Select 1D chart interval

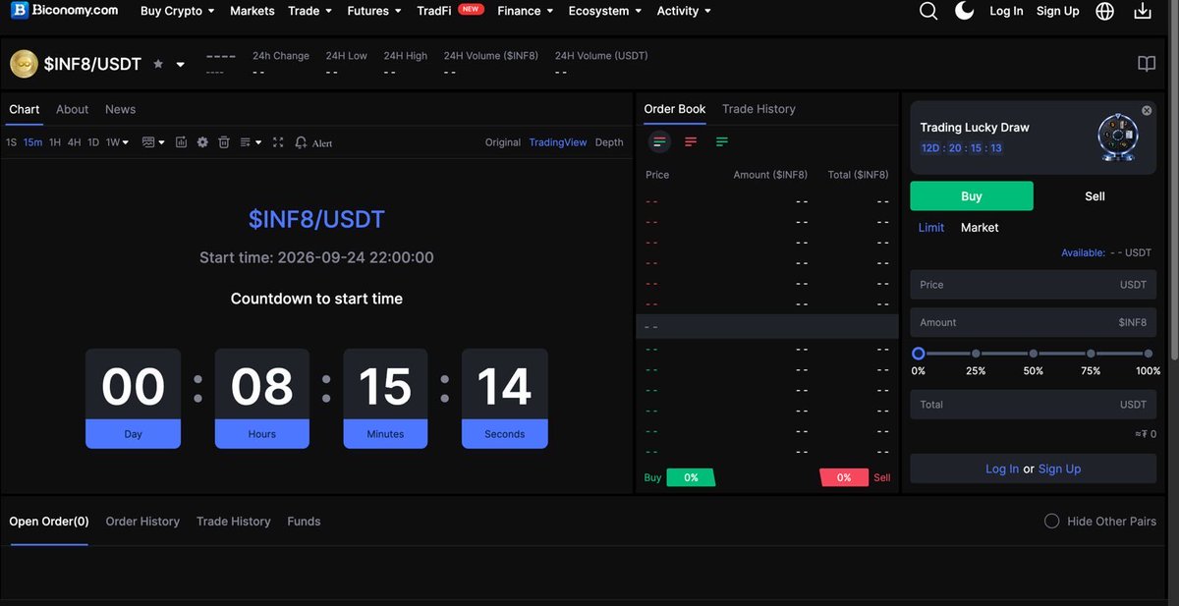click(93, 142)
